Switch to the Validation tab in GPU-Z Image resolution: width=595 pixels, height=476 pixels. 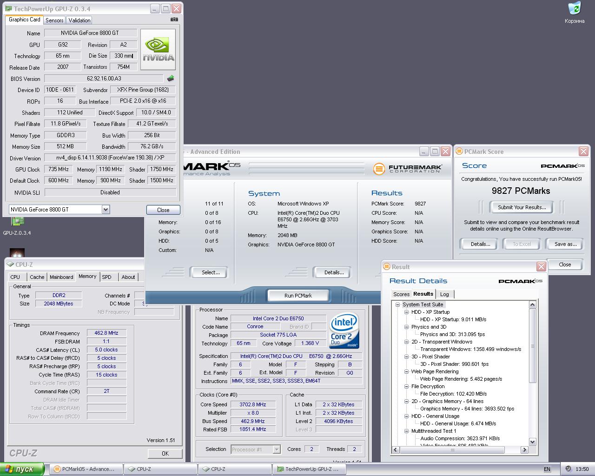tap(79, 20)
